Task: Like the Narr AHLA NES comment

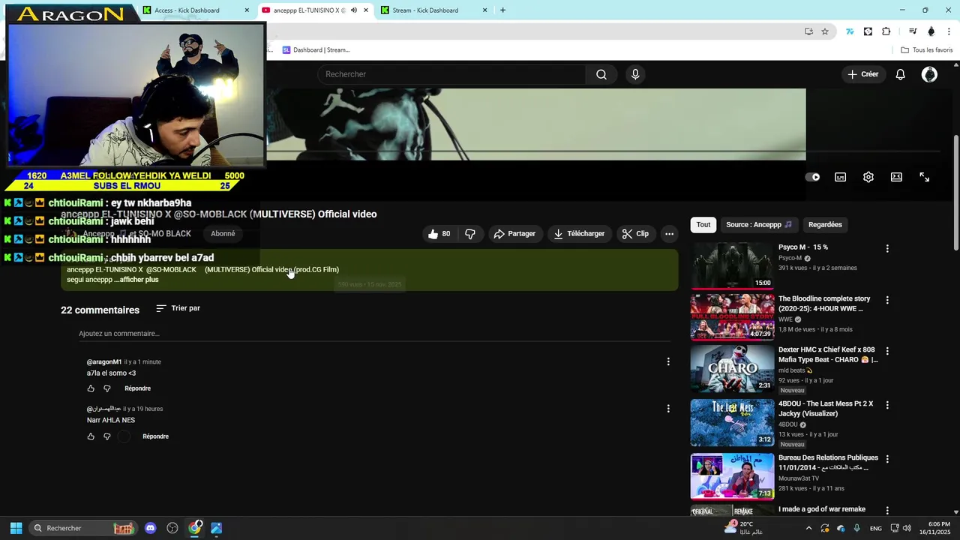Action: click(91, 436)
